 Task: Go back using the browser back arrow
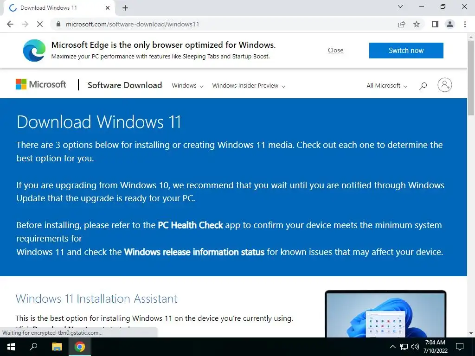10,24
